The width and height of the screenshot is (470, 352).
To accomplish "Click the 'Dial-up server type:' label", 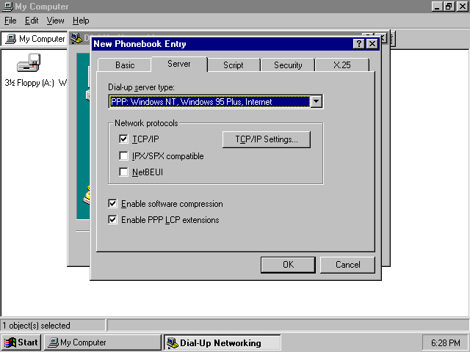I will [x=141, y=87].
